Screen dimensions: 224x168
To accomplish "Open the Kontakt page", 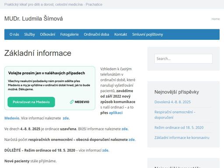I will pos(121,35).
